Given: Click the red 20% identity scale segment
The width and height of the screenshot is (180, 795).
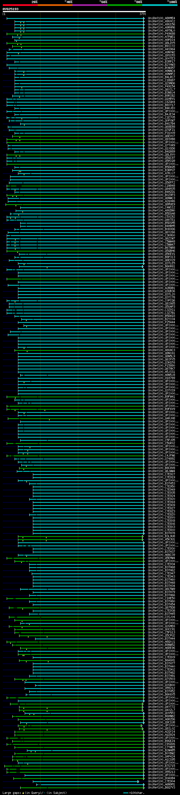Looking at the screenshot, I should tap(20, 5).
